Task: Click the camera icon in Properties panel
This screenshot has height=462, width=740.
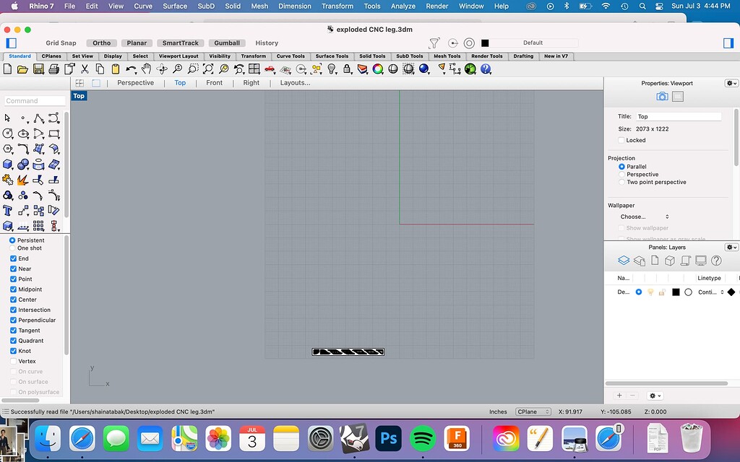Action: click(662, 97)
